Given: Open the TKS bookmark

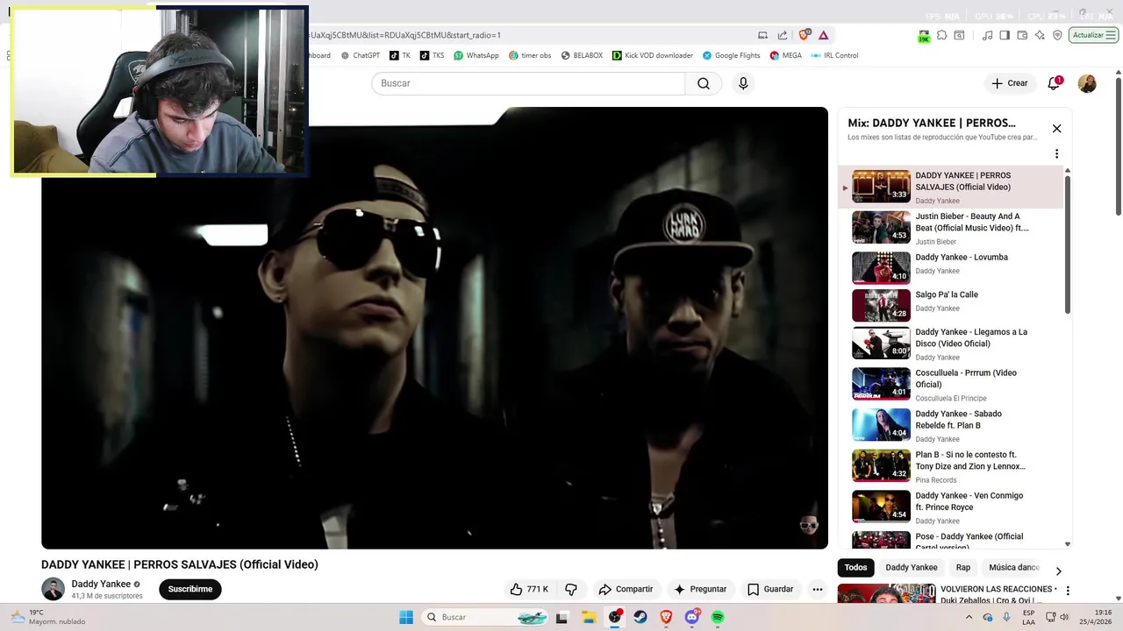Looking at the screenshot, I should tap(432, 55).
